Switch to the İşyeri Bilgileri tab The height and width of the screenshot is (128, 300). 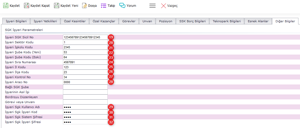(x=16, y=21)
